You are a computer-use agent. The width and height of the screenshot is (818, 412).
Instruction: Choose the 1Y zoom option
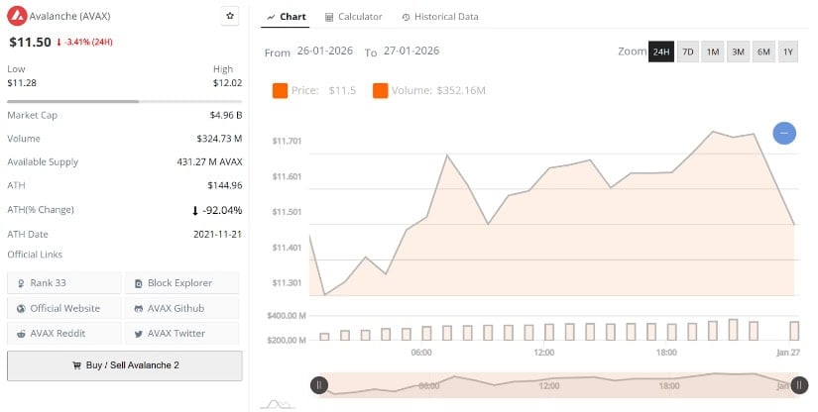tap(788, 51)
